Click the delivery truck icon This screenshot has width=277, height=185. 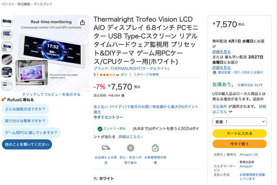click(106, 148)
